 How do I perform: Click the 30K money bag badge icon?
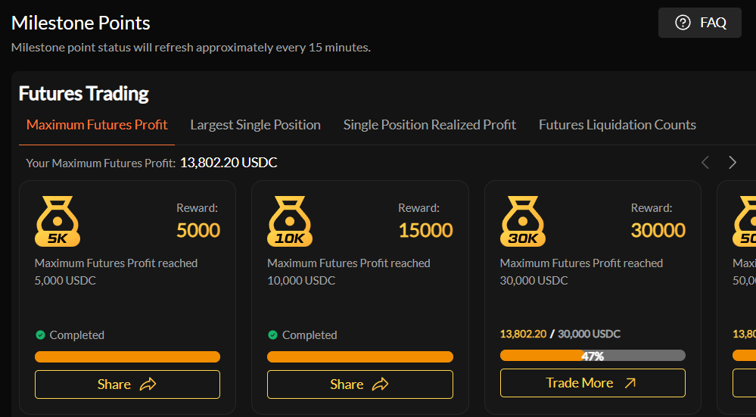(523, 221)
